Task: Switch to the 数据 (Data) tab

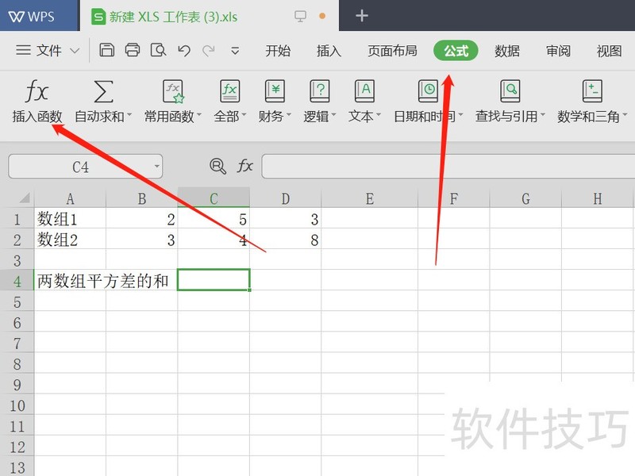Action: (x=507, y=51)
